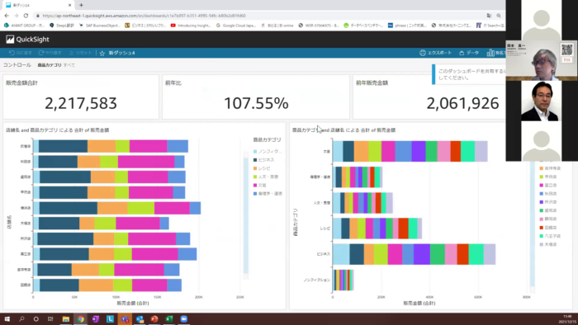The width and height of the screenshot is (578, 325).
Task: Click dark-blue ビジネス segment of 横浜店 bar
Action: pyautogui.click(x=69, y=208)
